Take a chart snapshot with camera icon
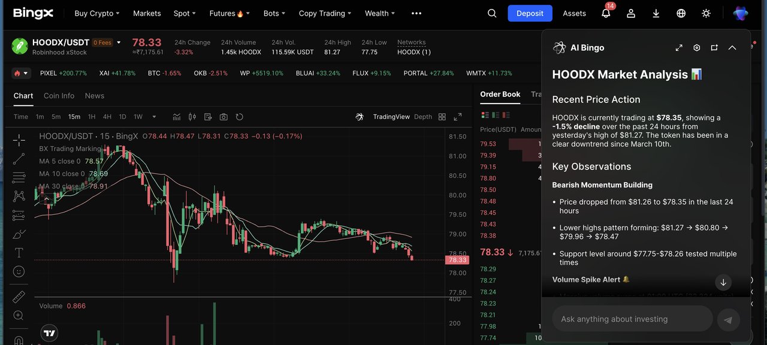This screenshot has height=345, width=767. click(x=224, y=117)
